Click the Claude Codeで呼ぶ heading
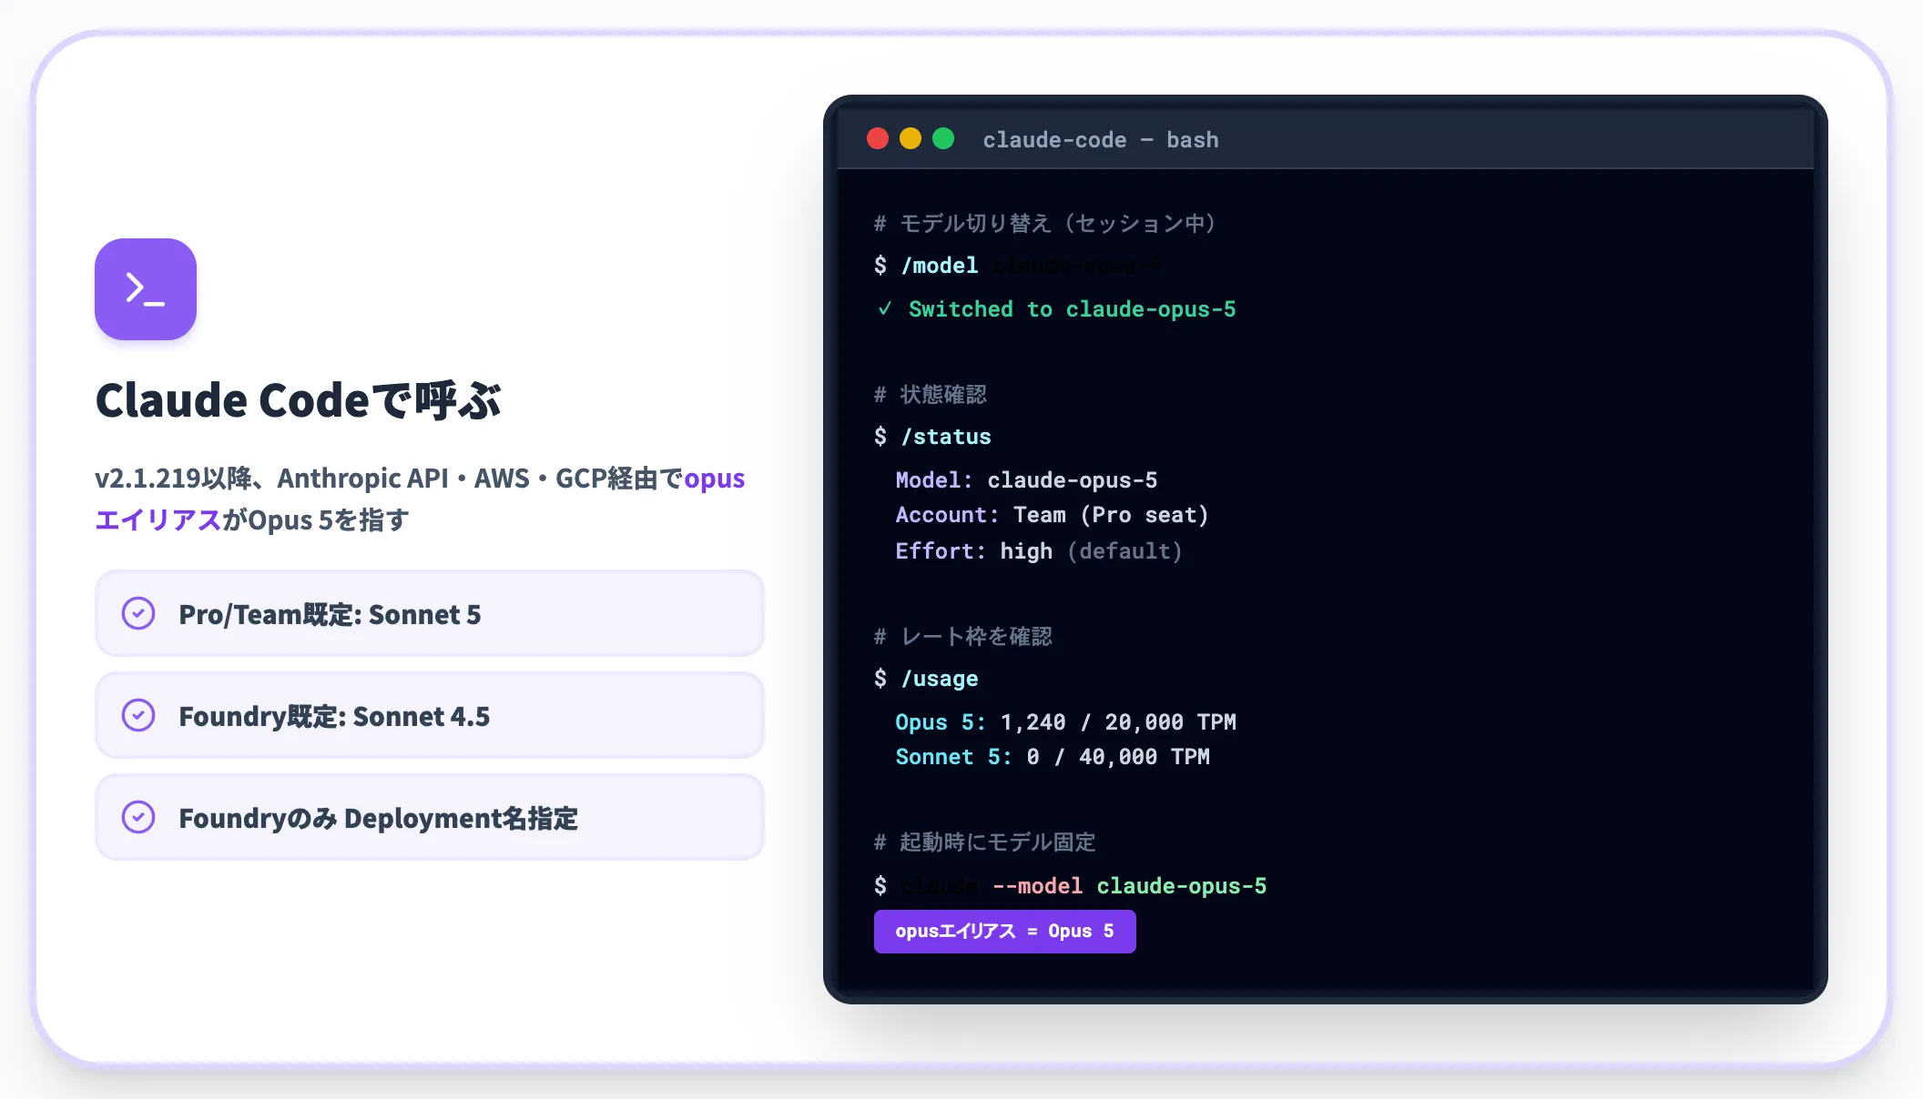The image size is (1923, 1099). click(x=299, y=400)
